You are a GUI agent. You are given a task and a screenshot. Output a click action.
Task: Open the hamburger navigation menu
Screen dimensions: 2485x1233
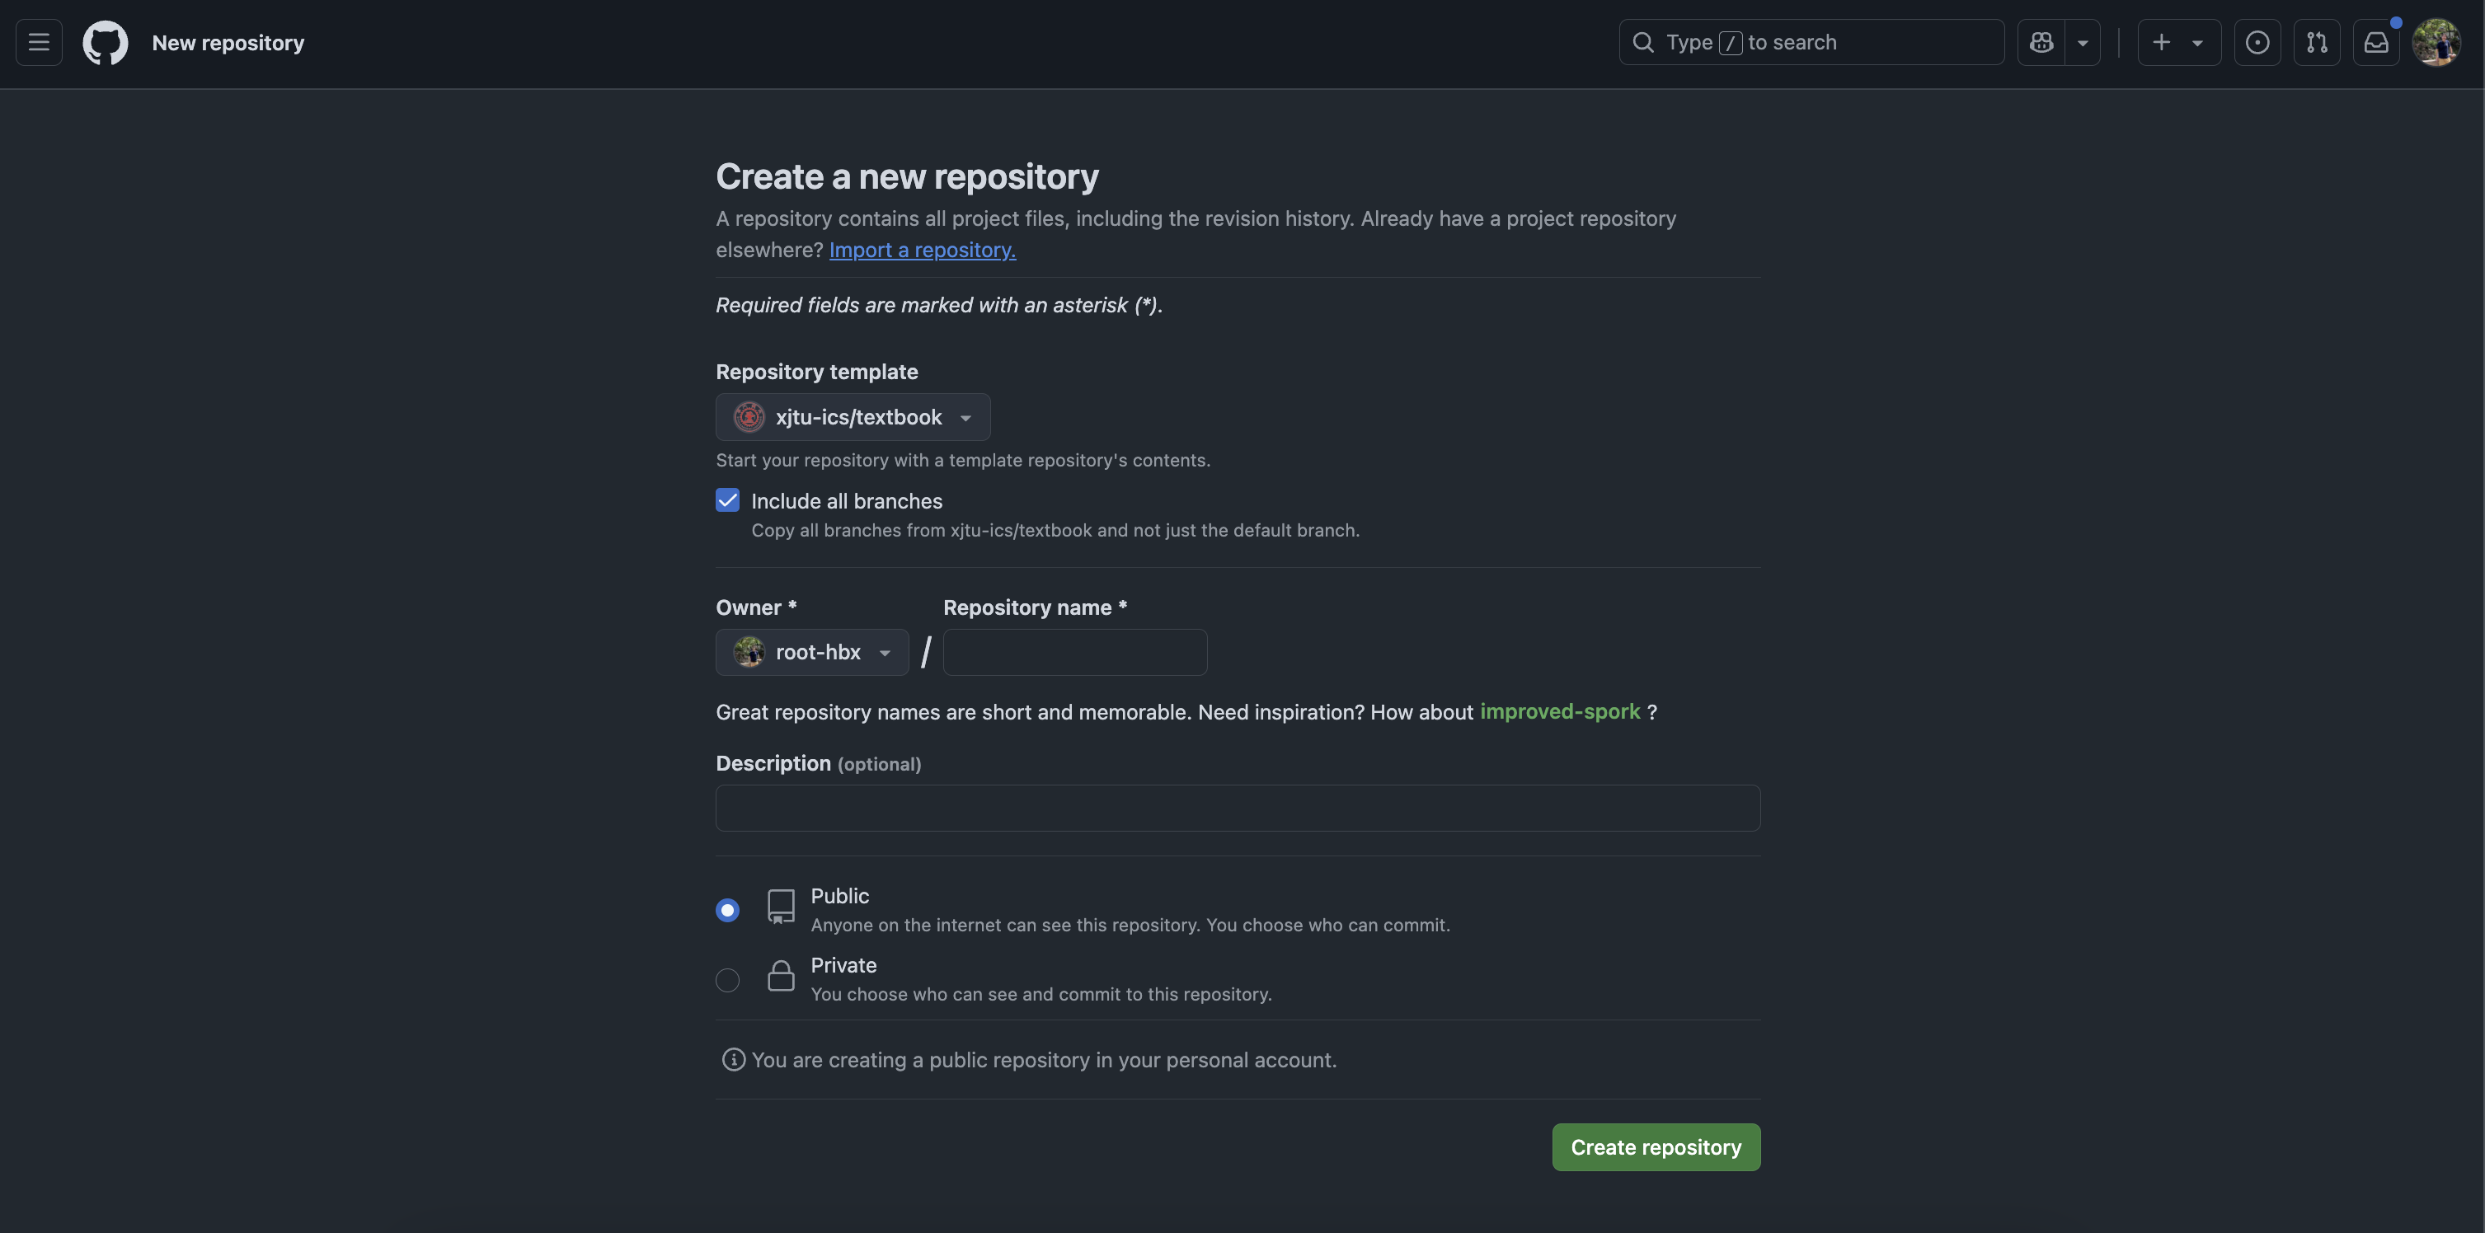click(39, 42)
